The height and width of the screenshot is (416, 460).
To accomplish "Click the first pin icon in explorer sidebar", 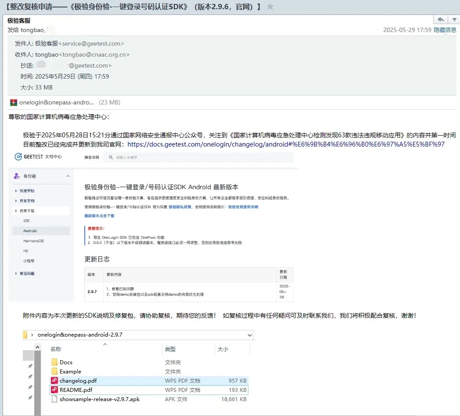I will coord(30,366).
